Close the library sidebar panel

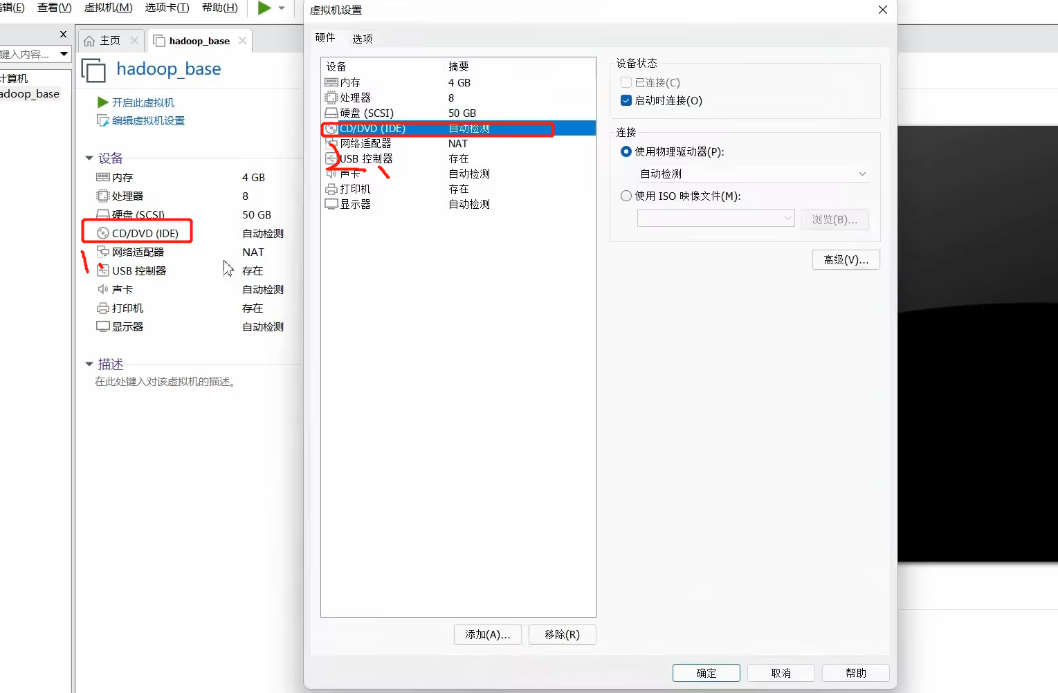coord(63,34)
